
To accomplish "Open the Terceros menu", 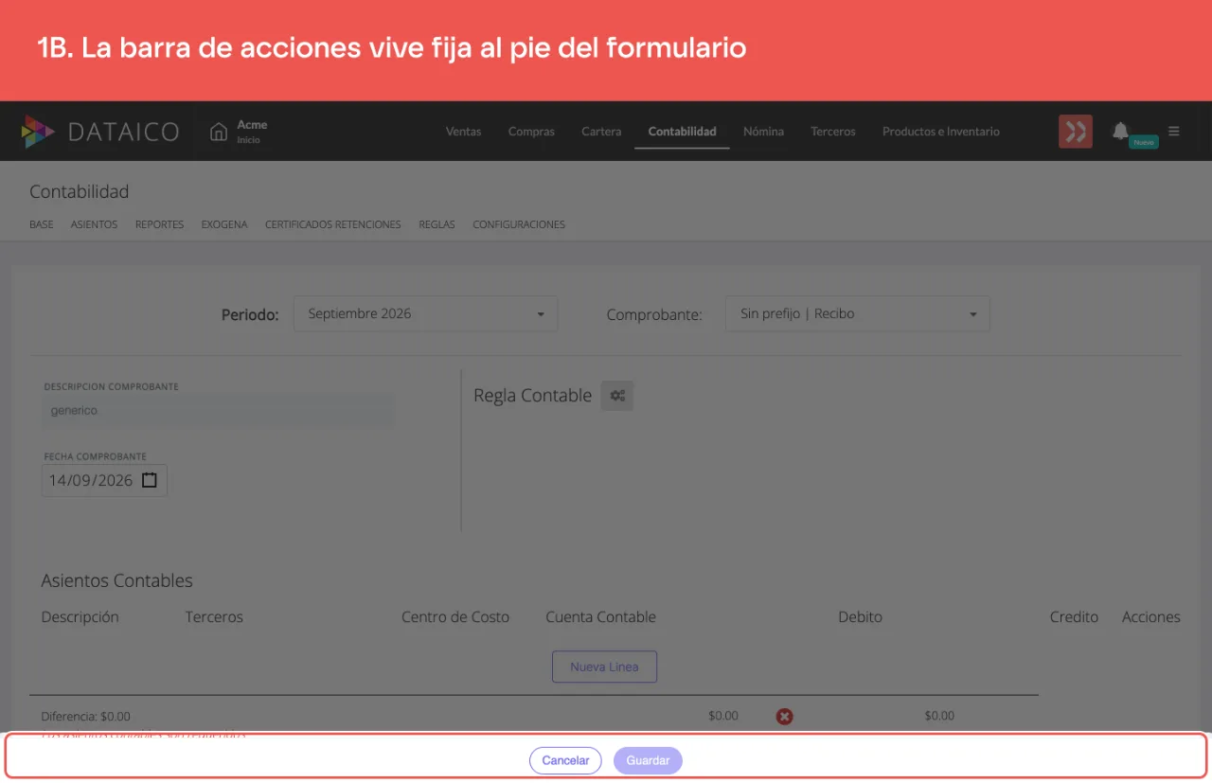I will click(833, 132).
